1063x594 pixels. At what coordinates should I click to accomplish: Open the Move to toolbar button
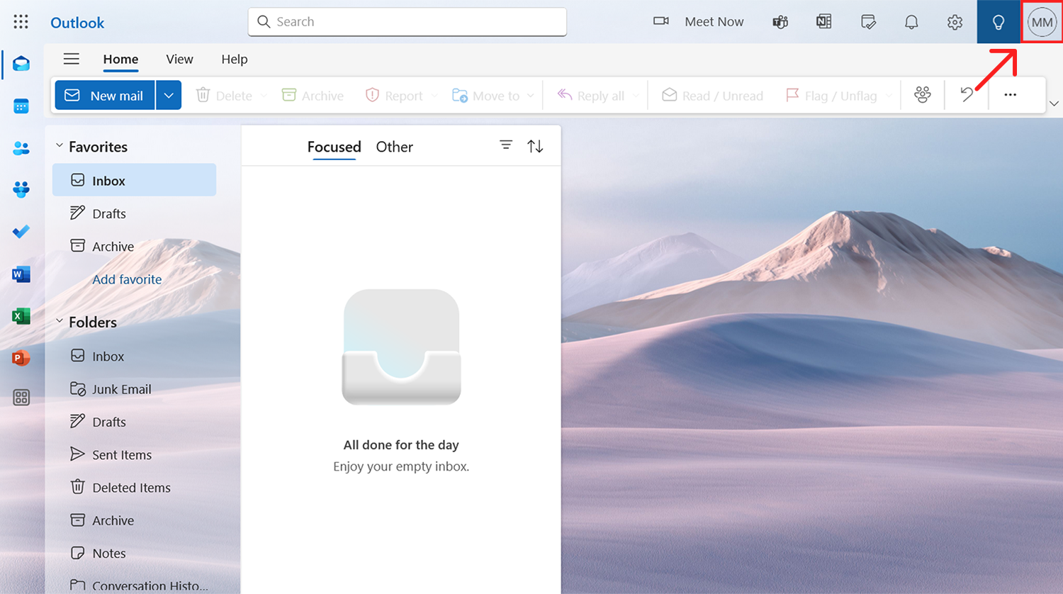tap(486, 96)
